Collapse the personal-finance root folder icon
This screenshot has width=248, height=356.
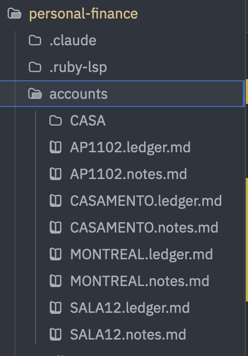tap(14, 13)
